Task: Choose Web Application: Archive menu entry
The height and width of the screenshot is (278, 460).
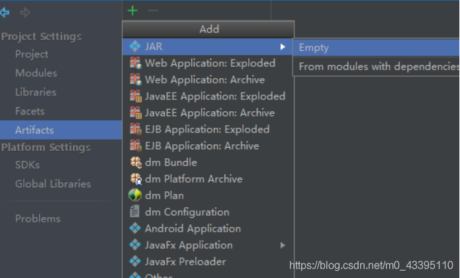Action: coord(208,79)
